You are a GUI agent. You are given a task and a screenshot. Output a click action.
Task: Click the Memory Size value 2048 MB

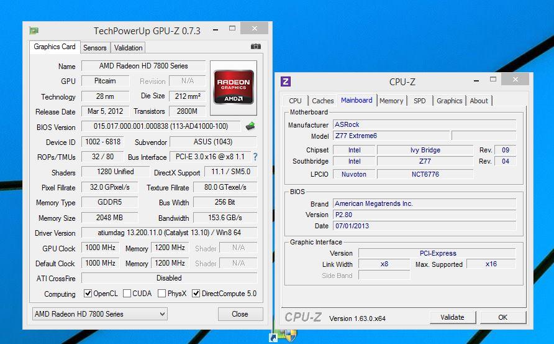109,218
